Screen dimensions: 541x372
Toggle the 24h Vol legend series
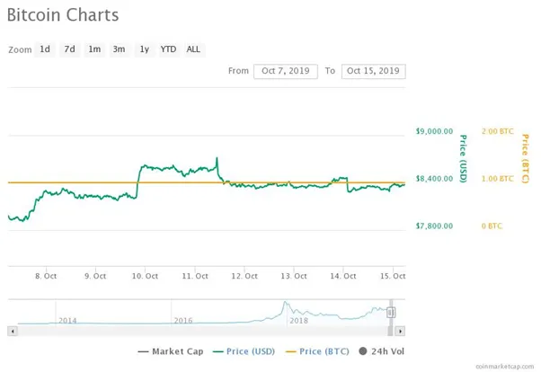click(382, 351)
